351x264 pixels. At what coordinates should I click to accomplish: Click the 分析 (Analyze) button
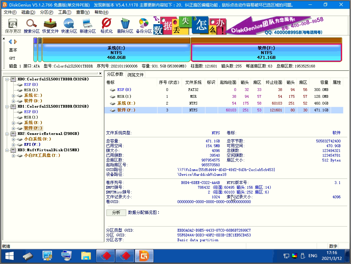tap(116, 213)
